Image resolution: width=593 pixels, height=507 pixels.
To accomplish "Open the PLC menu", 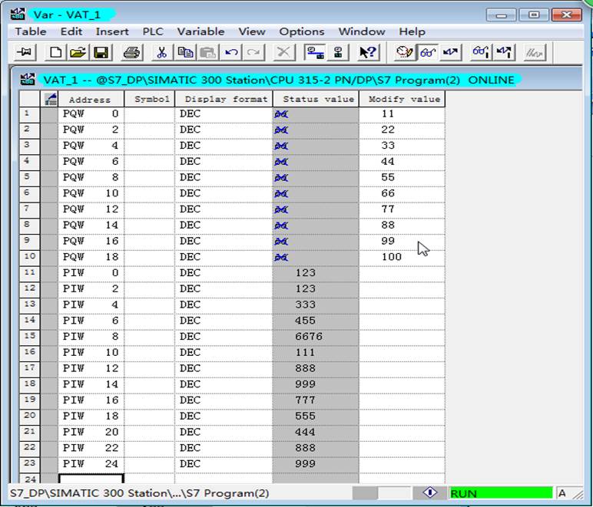I will pos(153,31).
